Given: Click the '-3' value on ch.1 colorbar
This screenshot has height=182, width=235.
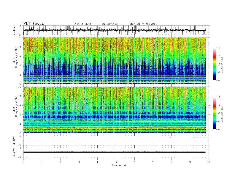Looking at the screenshot, I should pos(219,48).
